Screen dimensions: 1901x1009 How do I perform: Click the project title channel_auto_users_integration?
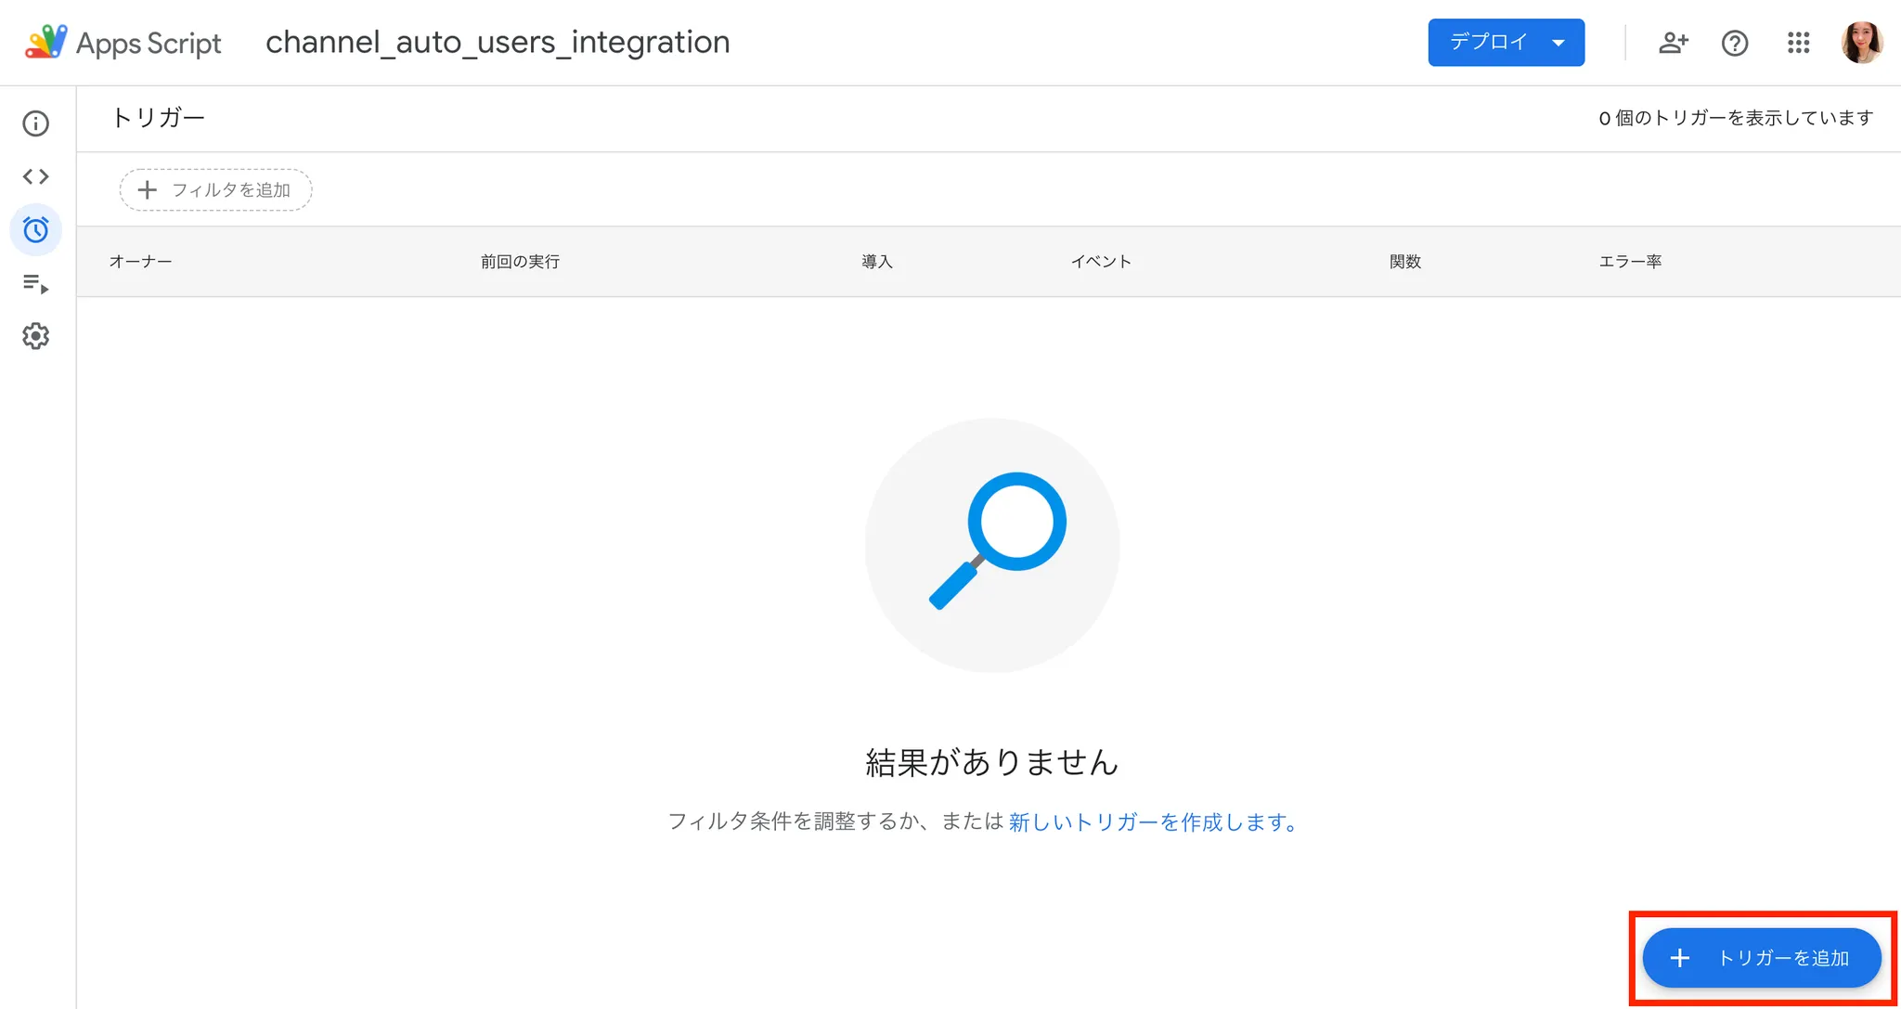[498, 43]
